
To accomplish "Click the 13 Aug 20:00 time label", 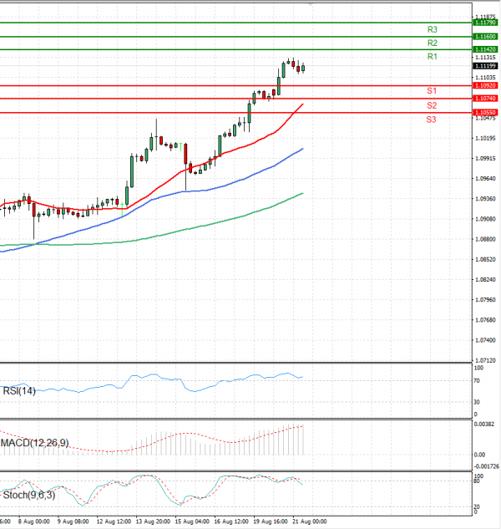I will point(153,521).
